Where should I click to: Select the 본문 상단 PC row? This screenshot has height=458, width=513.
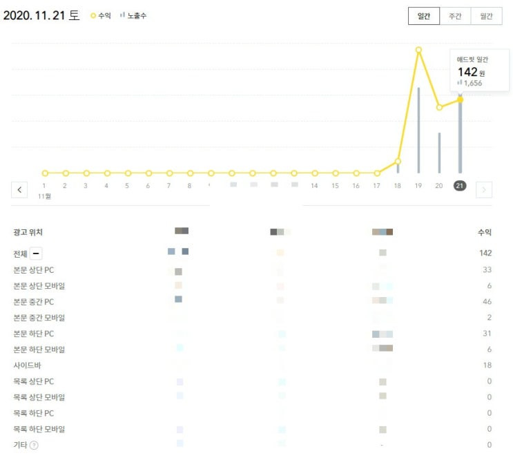[x=252, y=270]
